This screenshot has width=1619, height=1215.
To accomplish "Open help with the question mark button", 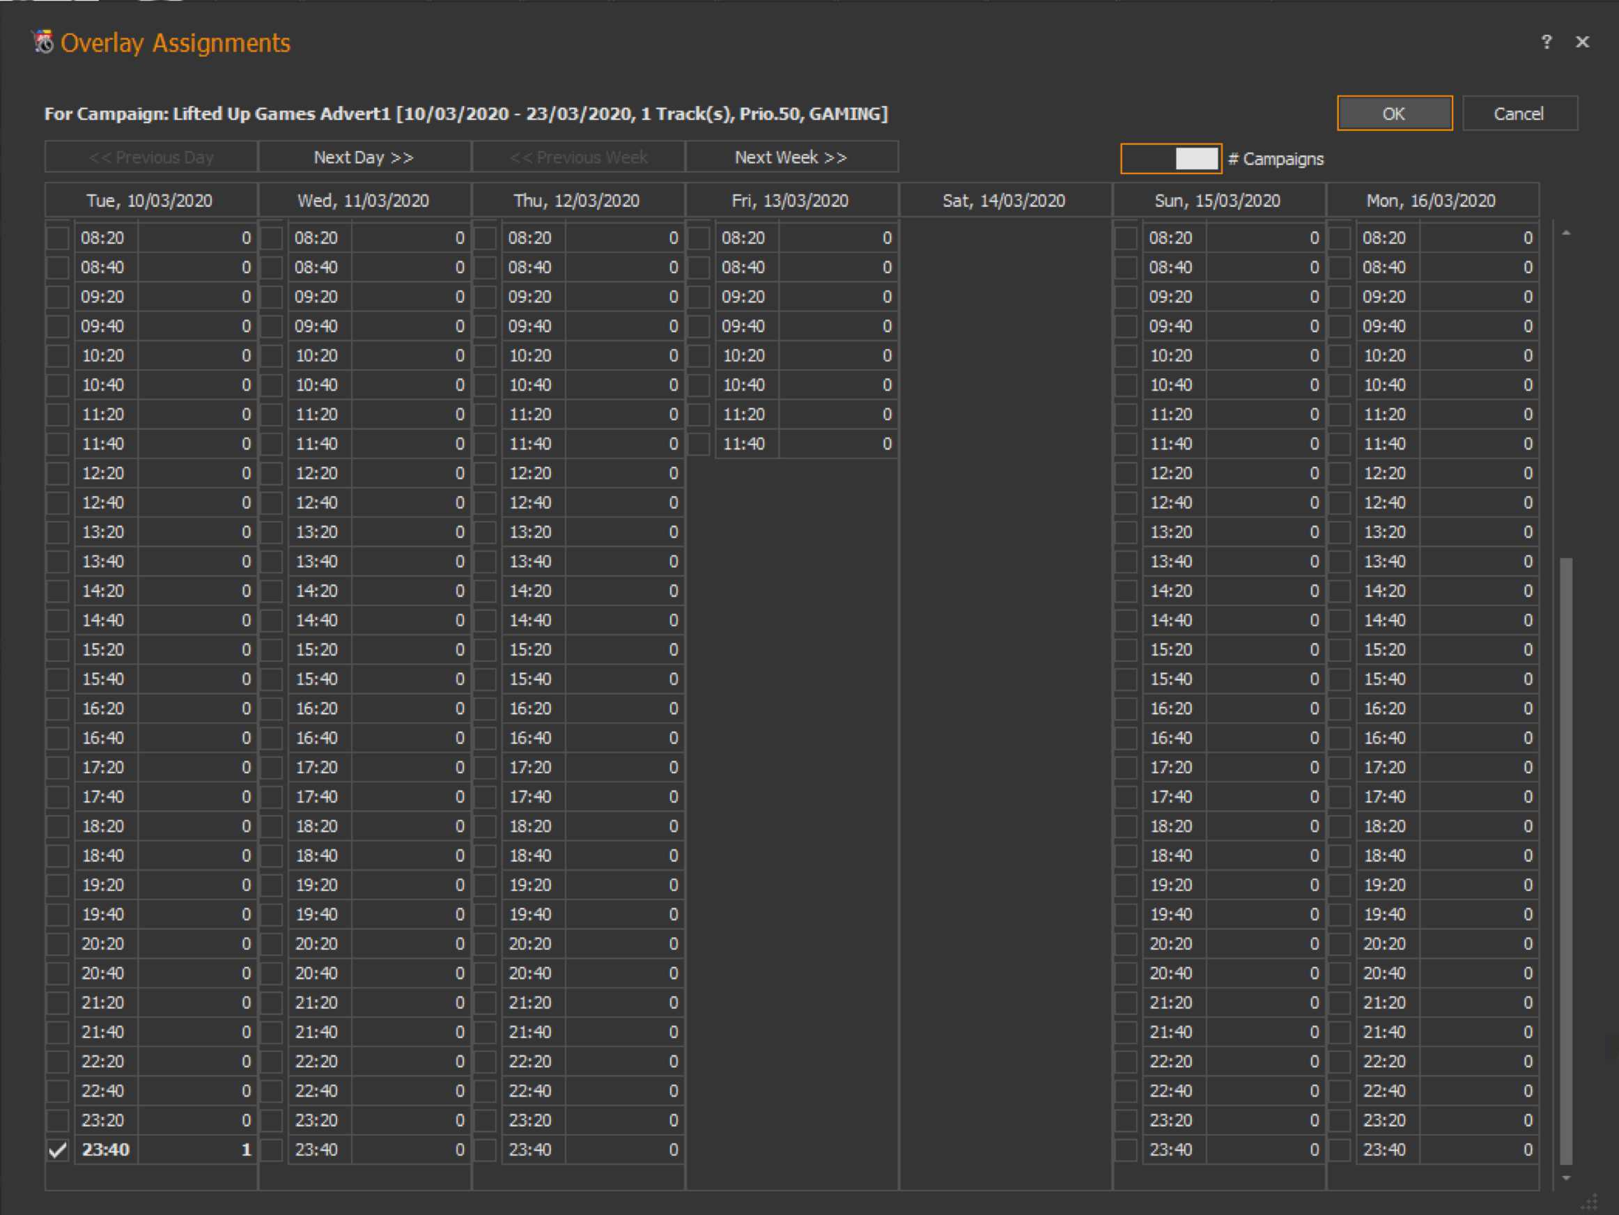I will (1546, 42).
